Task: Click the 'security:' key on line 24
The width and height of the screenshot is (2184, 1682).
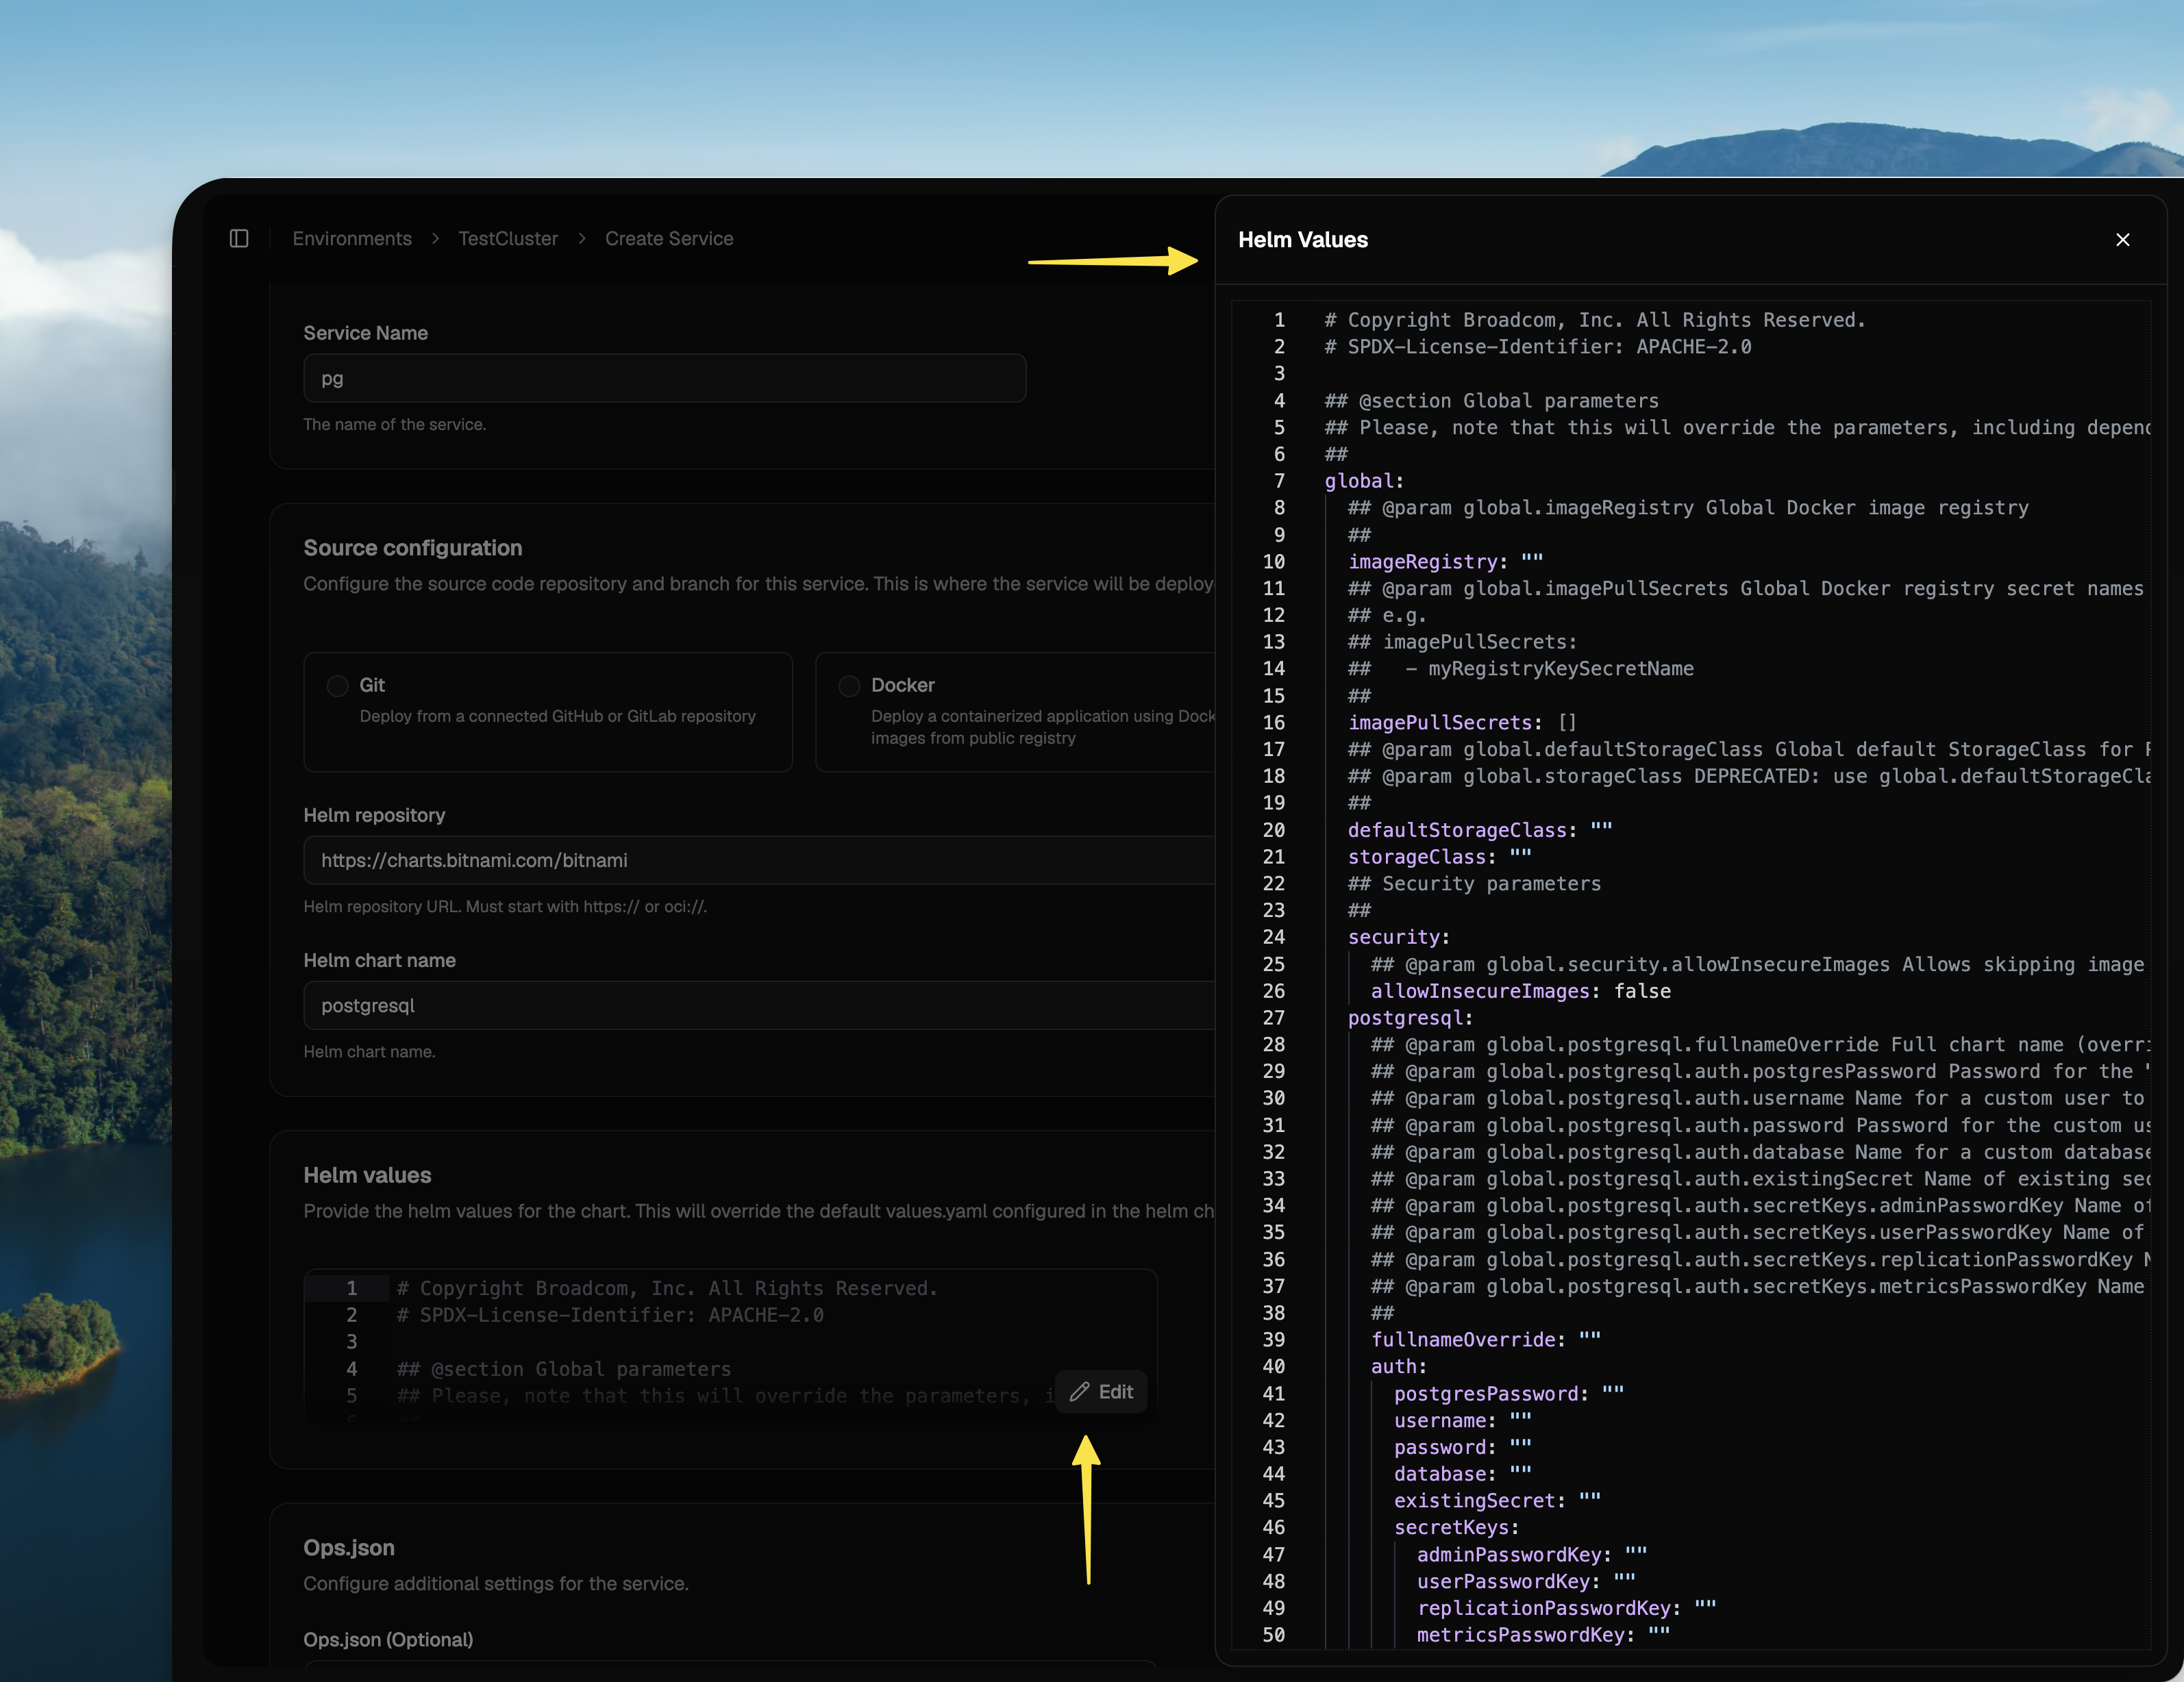Action: point(1398,938)
